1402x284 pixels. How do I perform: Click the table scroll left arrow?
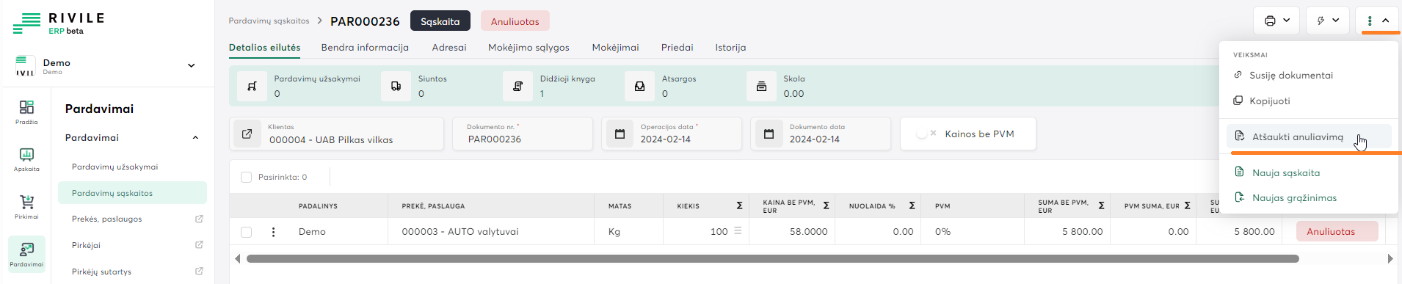[237, 258]
